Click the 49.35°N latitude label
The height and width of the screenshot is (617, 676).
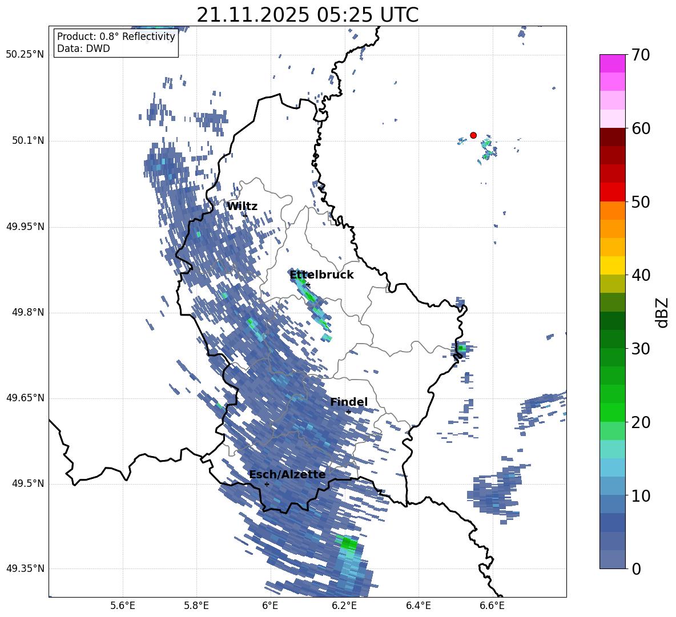tap(25, 568)
